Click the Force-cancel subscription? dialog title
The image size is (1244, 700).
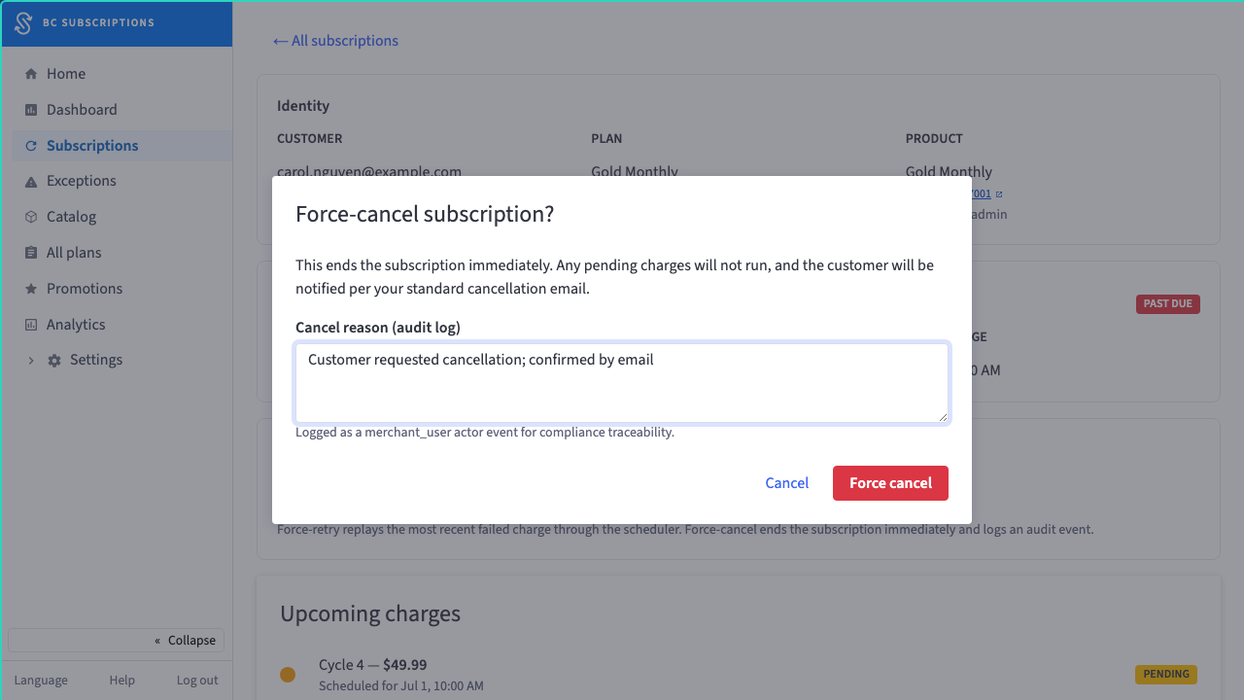tap(425, 214)
